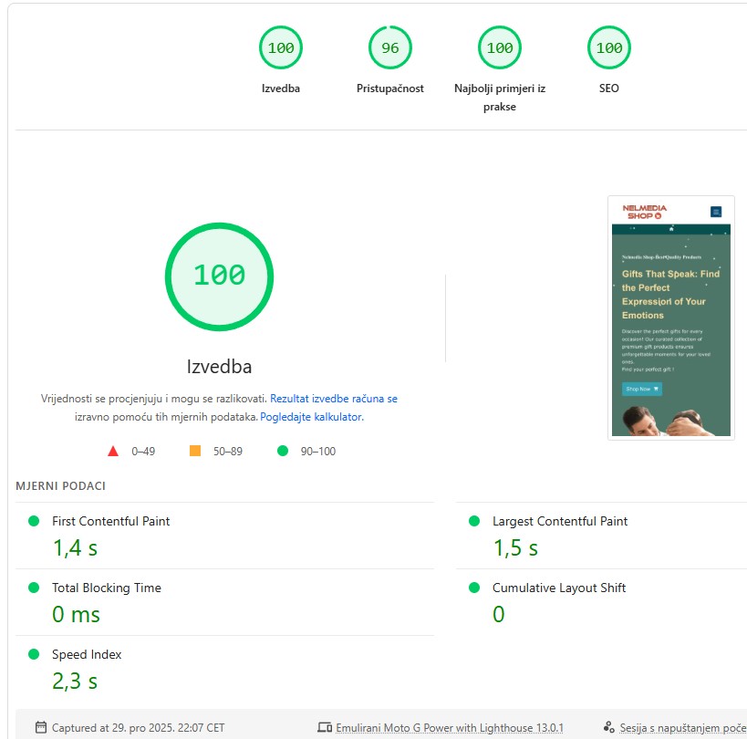Open the Pristupačnost score gauge showing 96

[389, 48]
